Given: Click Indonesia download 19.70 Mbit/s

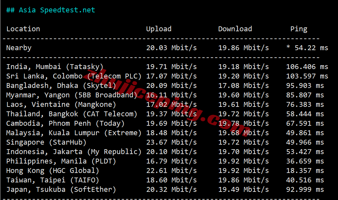Looking at the screenshot, I should pyautogui.click(x=244, y=152).
